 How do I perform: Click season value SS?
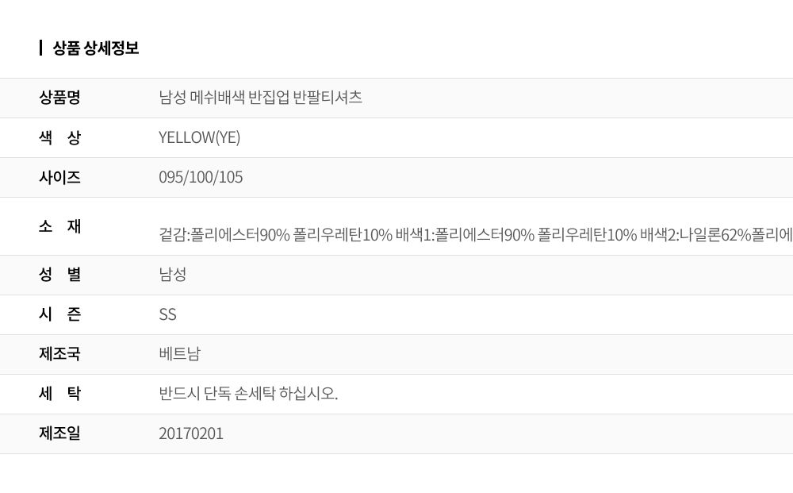[x=167, y=314]
